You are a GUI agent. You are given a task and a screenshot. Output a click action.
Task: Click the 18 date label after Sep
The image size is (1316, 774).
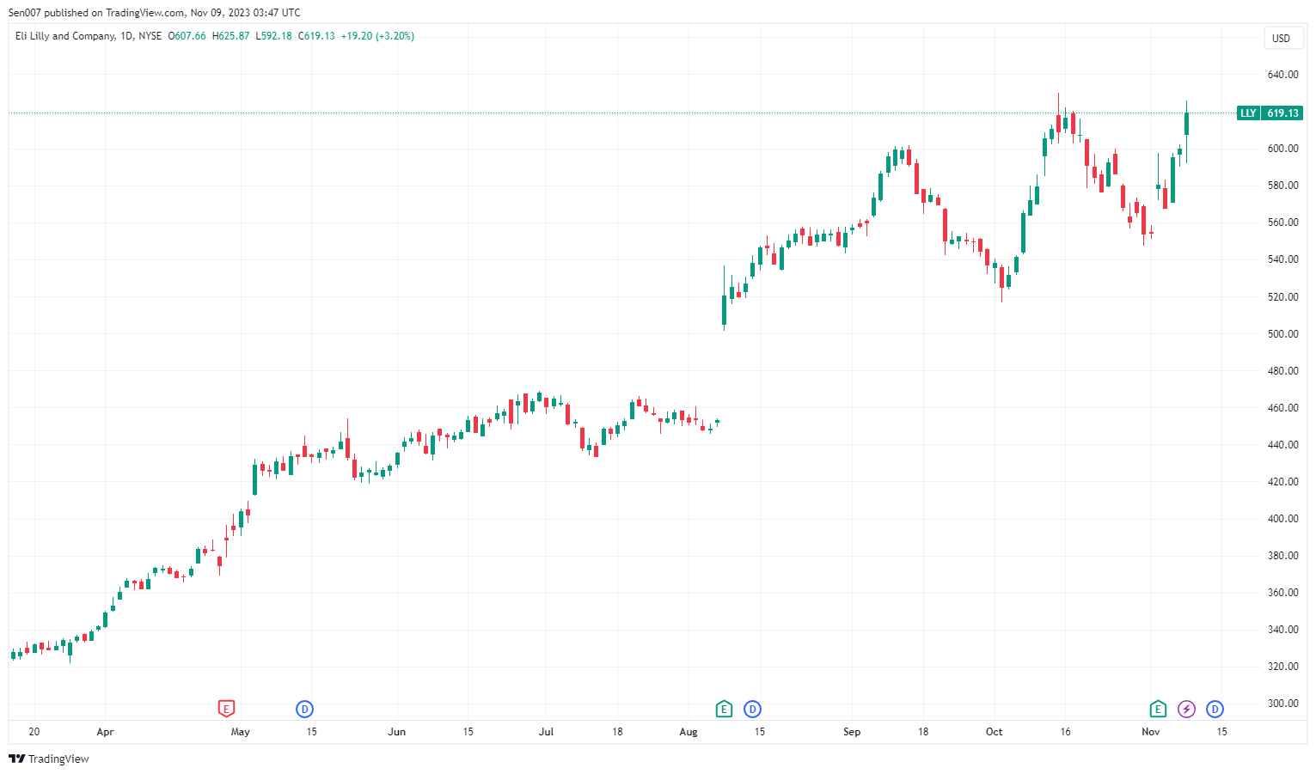923,732
